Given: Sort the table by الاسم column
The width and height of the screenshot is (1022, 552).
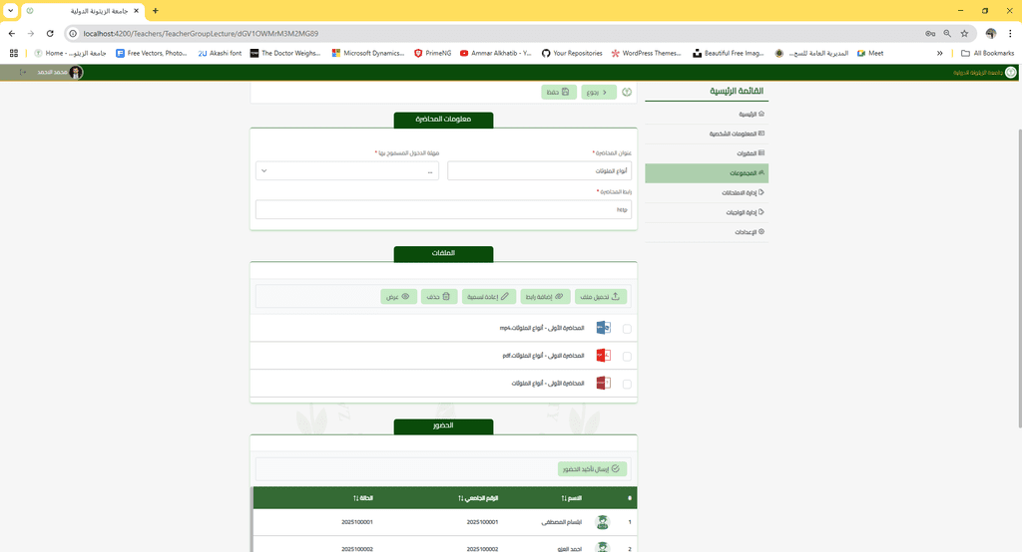Looking at the screenshot, I should pos(572,498).
